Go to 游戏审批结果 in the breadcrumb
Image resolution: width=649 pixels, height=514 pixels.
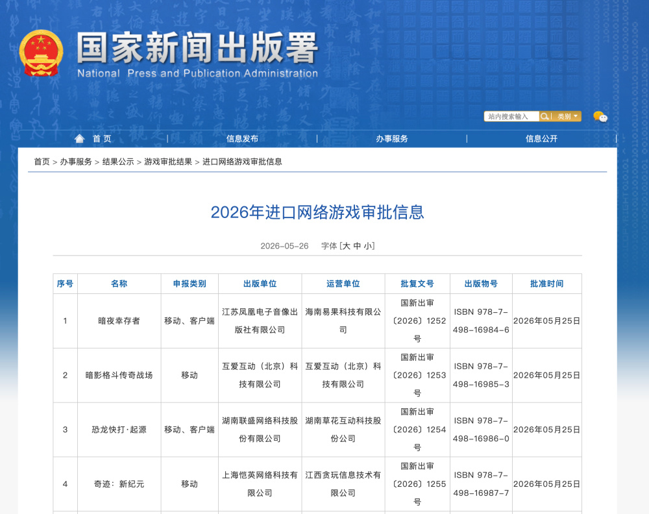pos(168,162)
